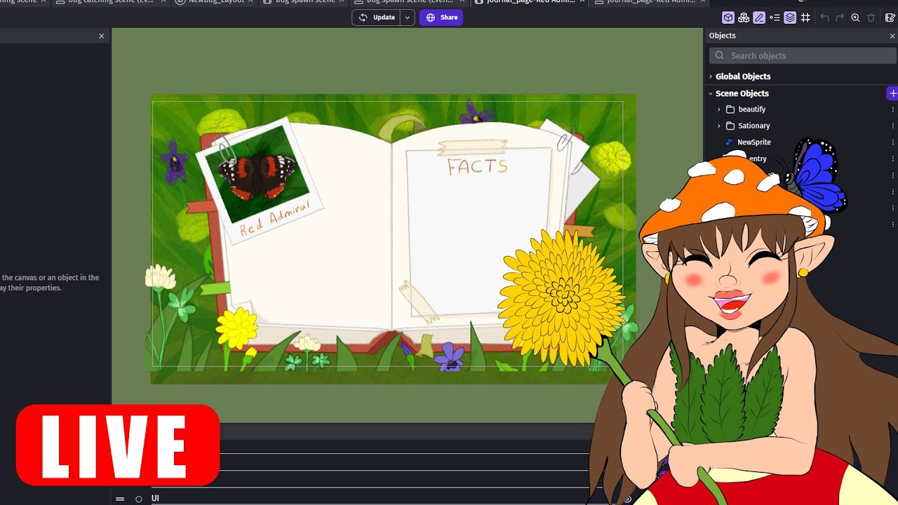Click the drag handle beside UI layer
The height and width of the screenshot is (505, 898).
pyautogui.click(x=120, y=499)
